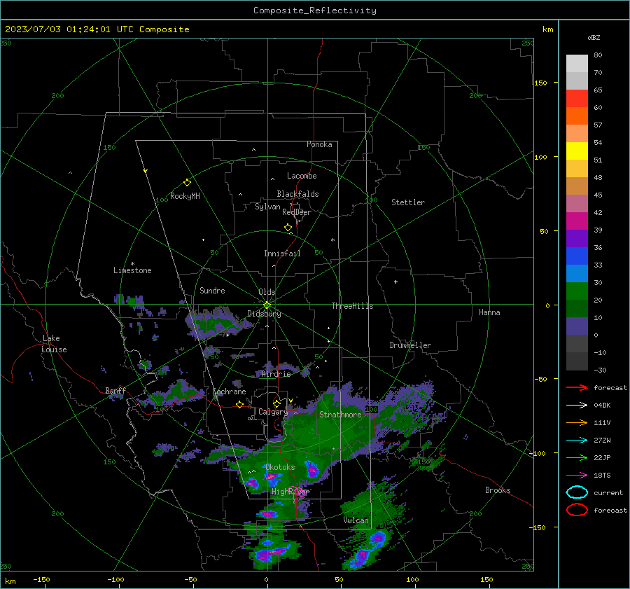
Task: Click the Ponoka city label
Action: [319, 144]
